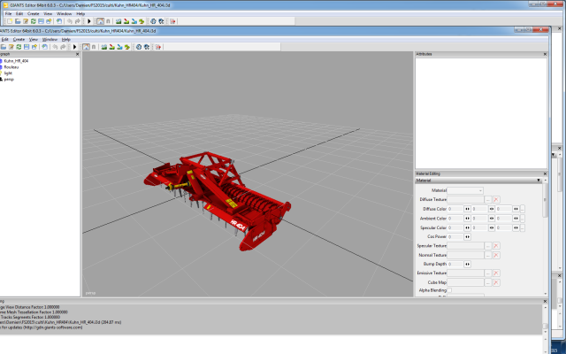Open Create menu in front window
Screen dimensions: 566x354
[x=19, y=39]
